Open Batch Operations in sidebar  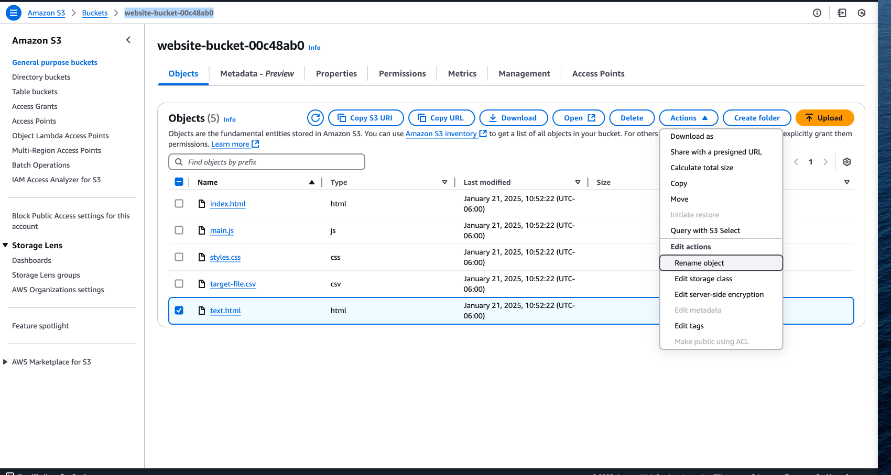click(41, 165)
